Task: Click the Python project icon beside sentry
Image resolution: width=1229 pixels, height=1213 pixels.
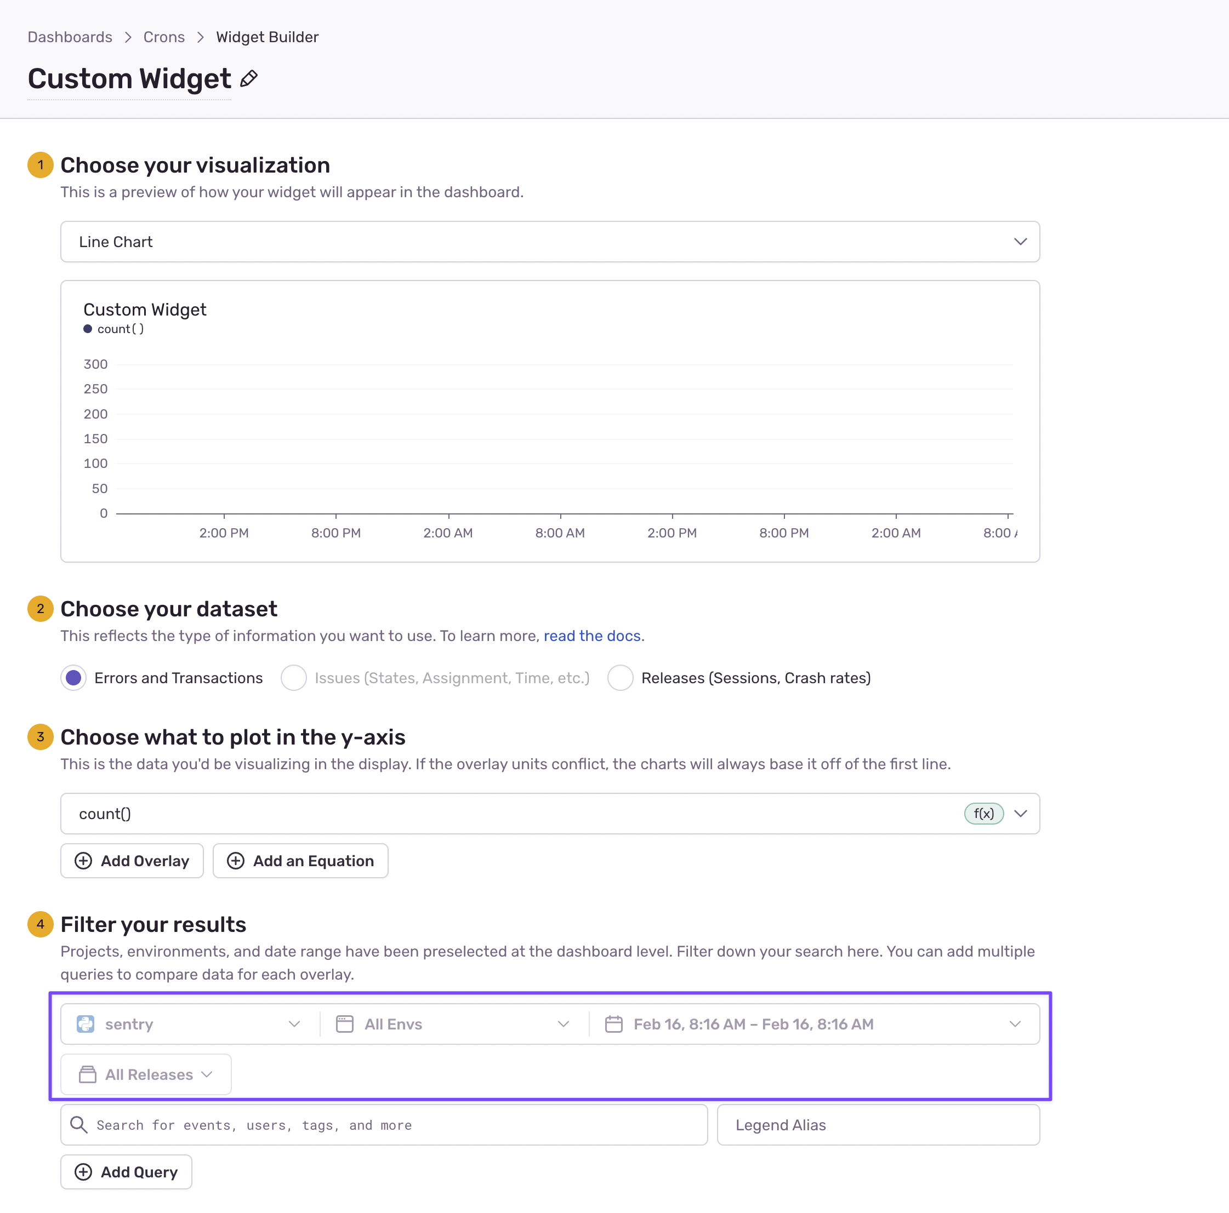Action: coord(86,1023)
